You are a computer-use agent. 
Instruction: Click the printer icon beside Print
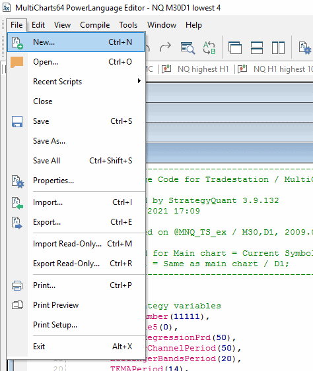(17, 285)
